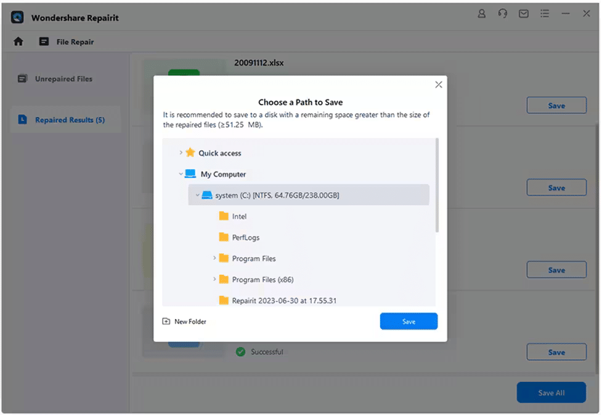
Task: Open the user account icon
Action: click(x=481, y=14)
